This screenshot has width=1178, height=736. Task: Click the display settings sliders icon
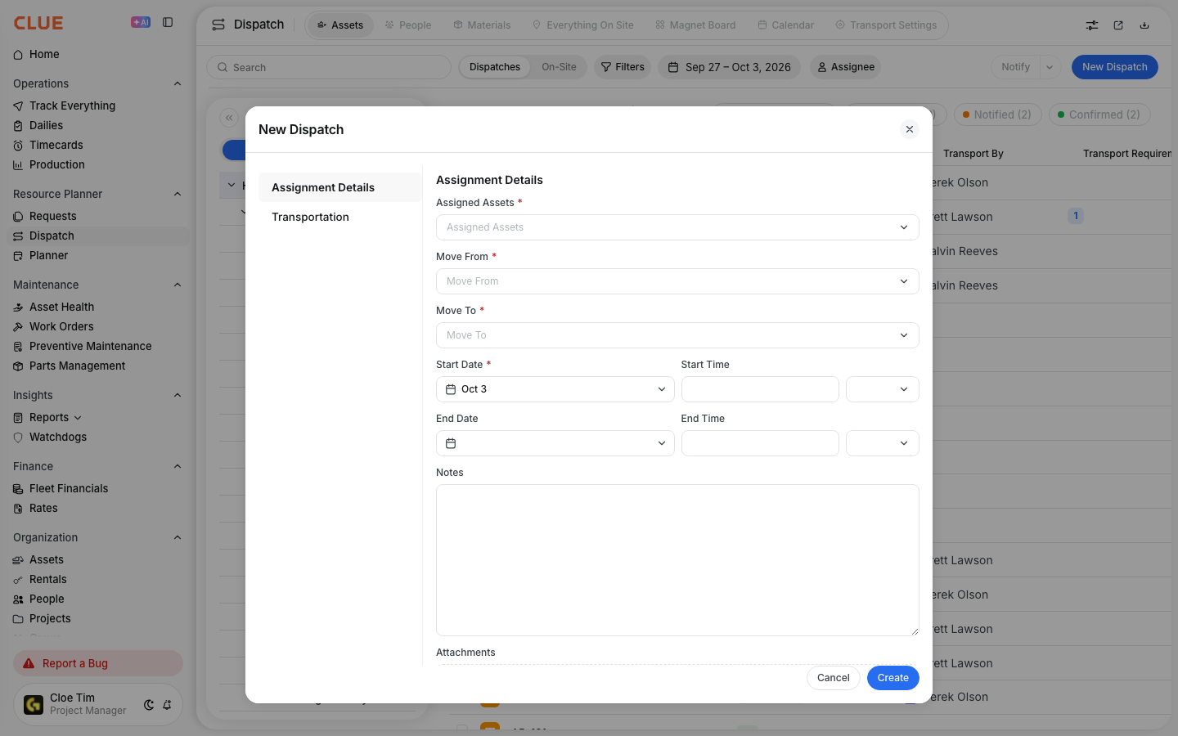[1092, 25]
